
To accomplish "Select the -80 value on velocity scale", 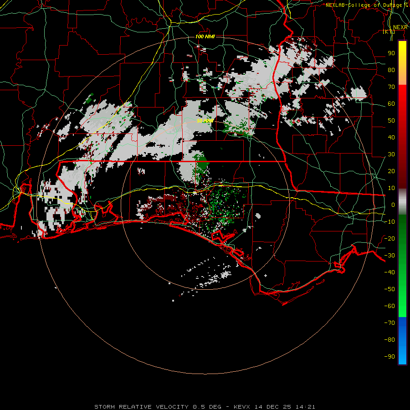I will pos(389,340).
